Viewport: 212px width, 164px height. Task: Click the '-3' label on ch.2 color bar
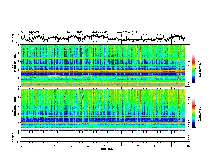point(197,98)
